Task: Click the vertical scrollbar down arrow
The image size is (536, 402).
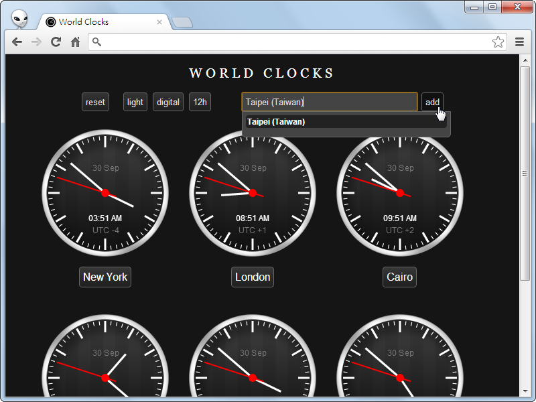Action: click(525, 391)
